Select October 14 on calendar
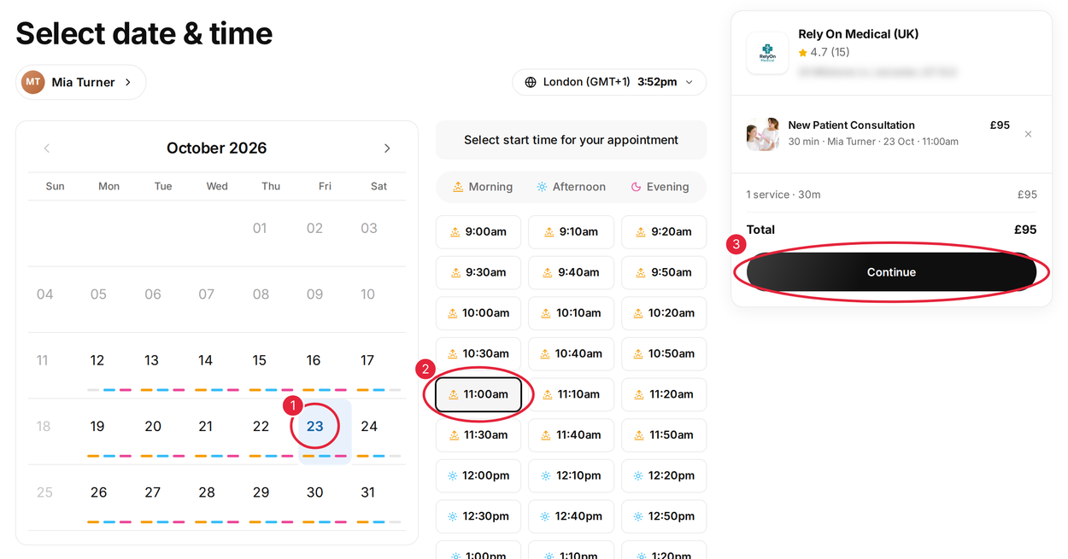Screen dimensions: 1068x559 [206, 361]
